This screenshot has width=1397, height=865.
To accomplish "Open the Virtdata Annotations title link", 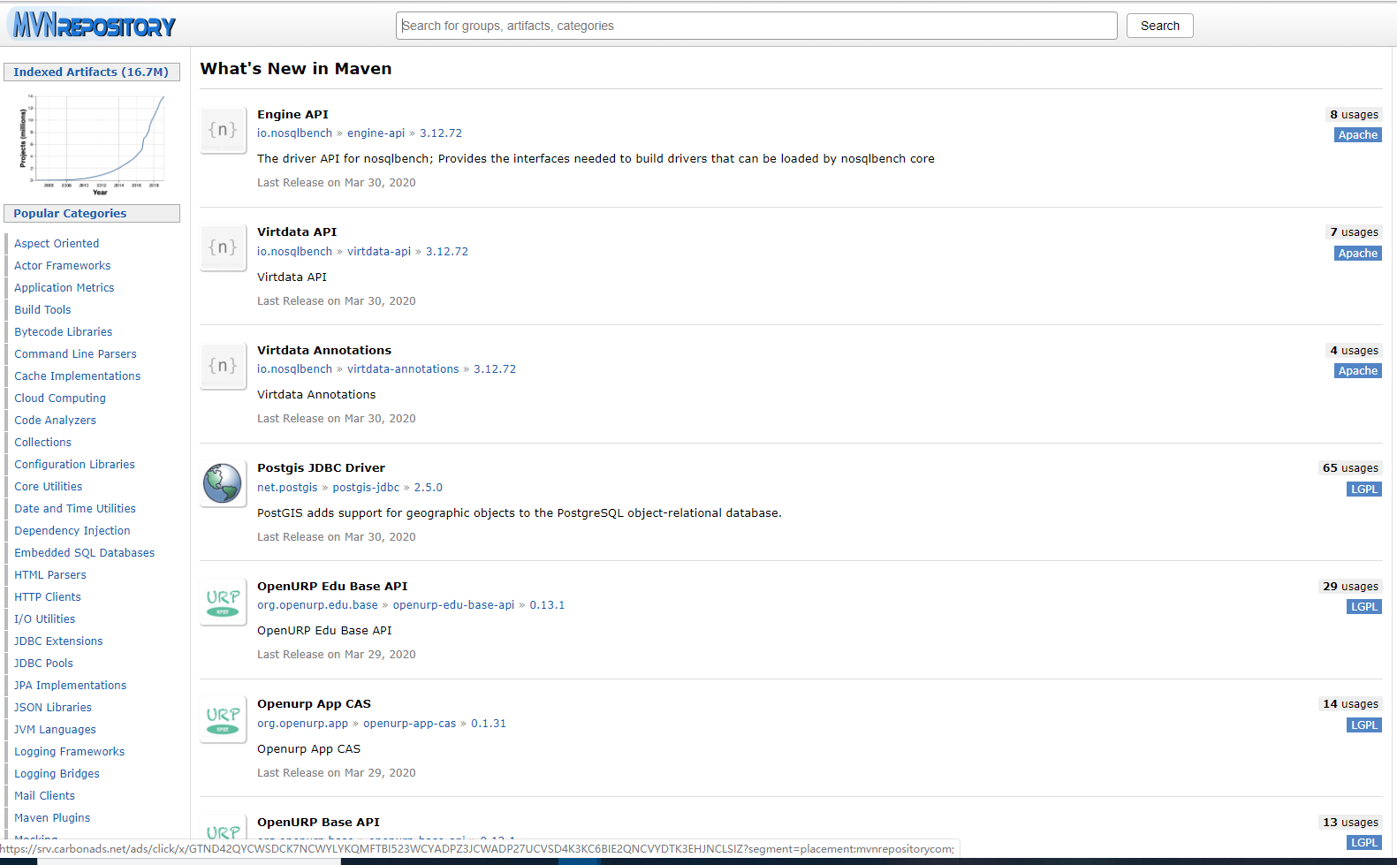I will coord(324,351).
